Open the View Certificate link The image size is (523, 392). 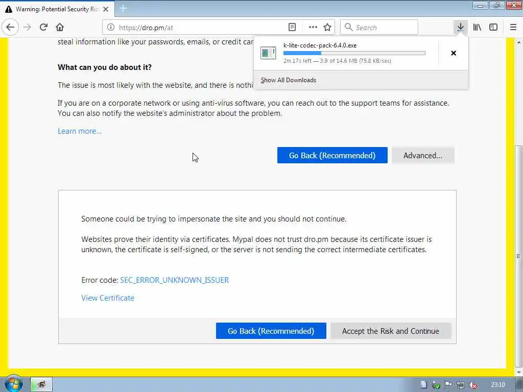point(108,298)
